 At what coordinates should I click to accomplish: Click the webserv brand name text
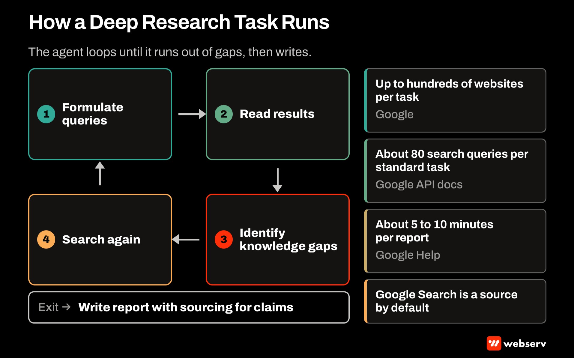pyautogui.click(x=525, y=344)
